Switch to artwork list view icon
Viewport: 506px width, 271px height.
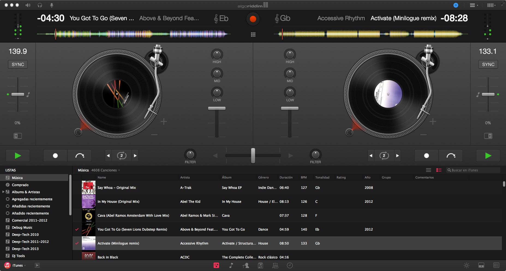pos(439,170)
